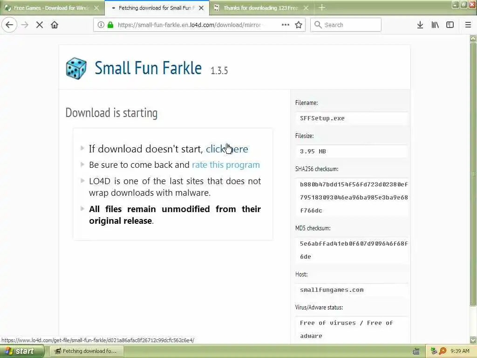Click the Free of viruses status text

click(x=347, y=329)
